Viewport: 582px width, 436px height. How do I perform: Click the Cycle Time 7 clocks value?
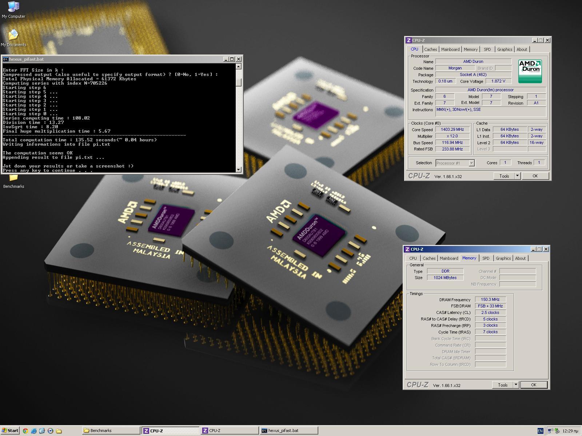(490, 332)
